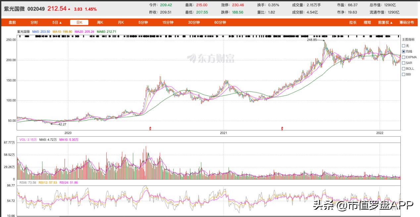Click the 今开 value 209.42
Image resolution: width=420 pixels, height=217 pixels.
click(x=165, y=5)
